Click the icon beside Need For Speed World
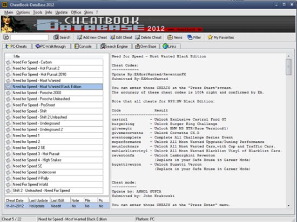The height and width of the screenshot is (222, 297). (x=8, y=185)
